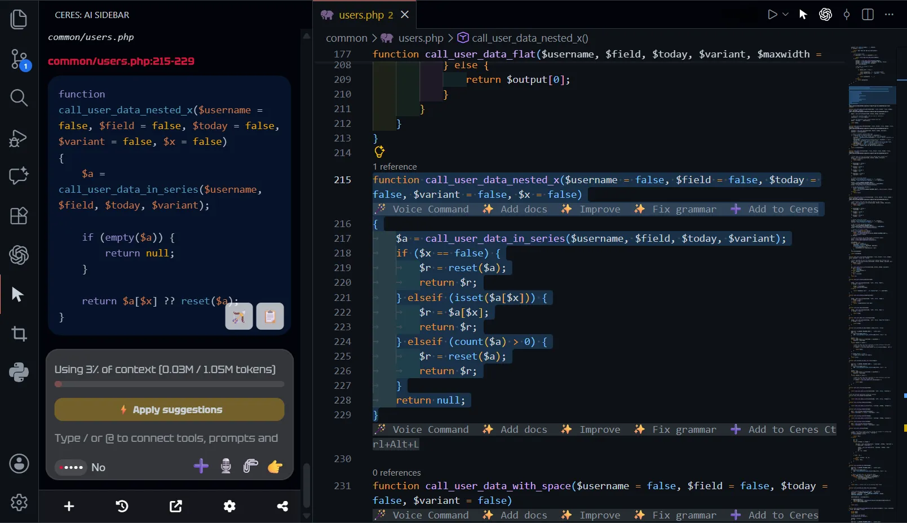Open Manage gear in activity bar
The height and width of the screenshot is (523, 907).
(x=19, y=502)
